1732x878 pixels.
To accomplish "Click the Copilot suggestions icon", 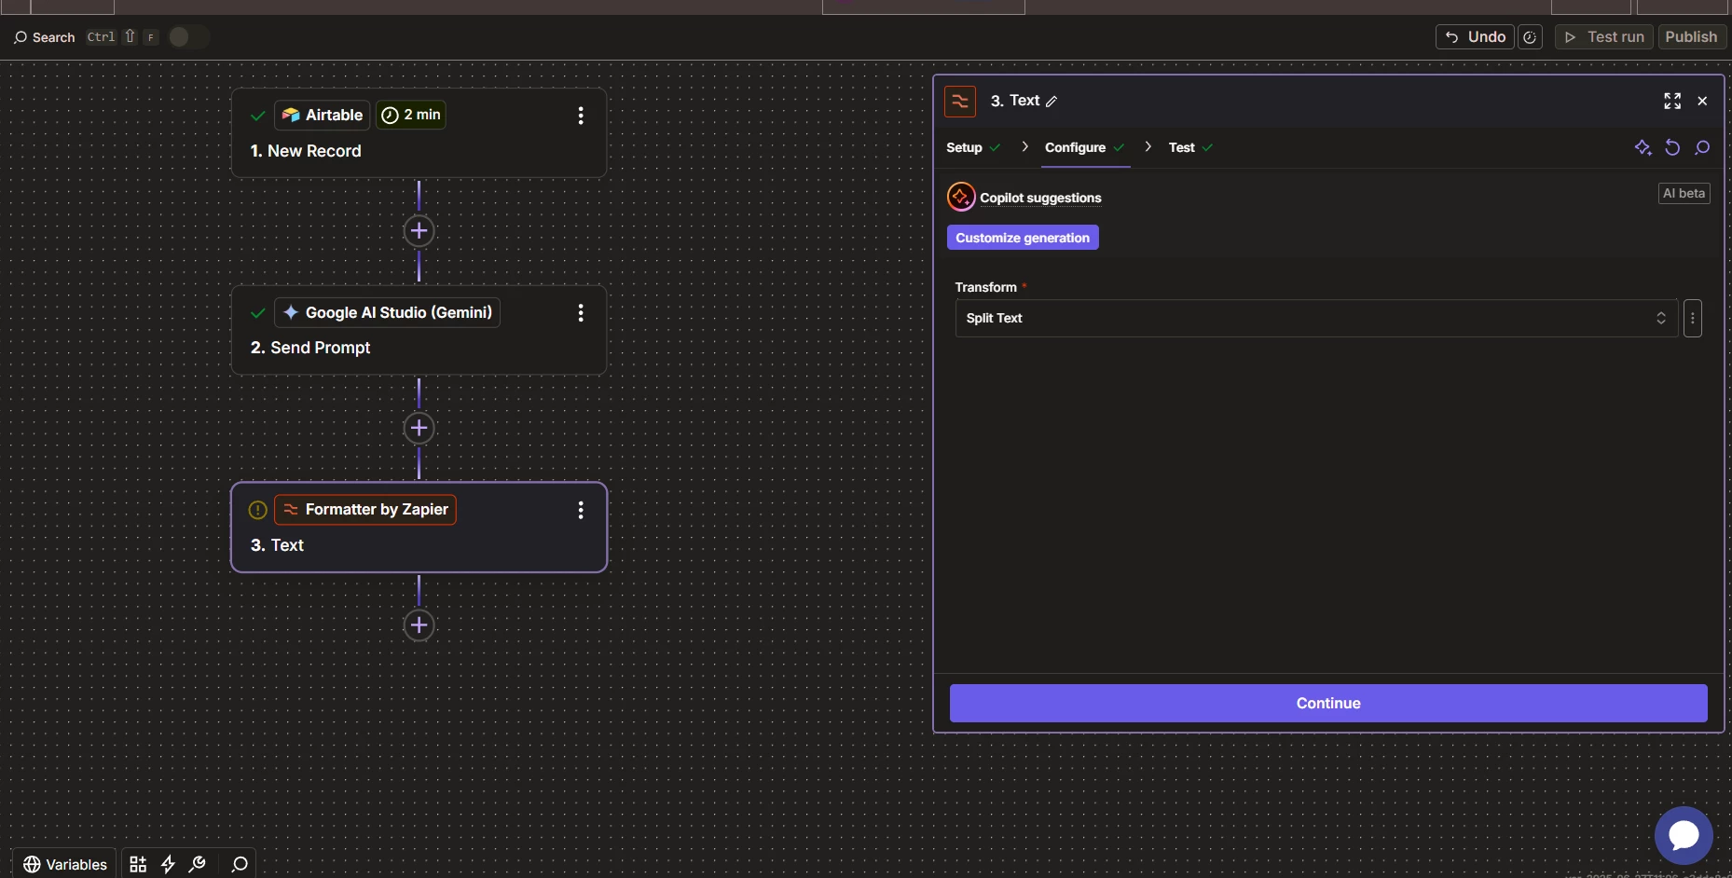I will [961, 197].
